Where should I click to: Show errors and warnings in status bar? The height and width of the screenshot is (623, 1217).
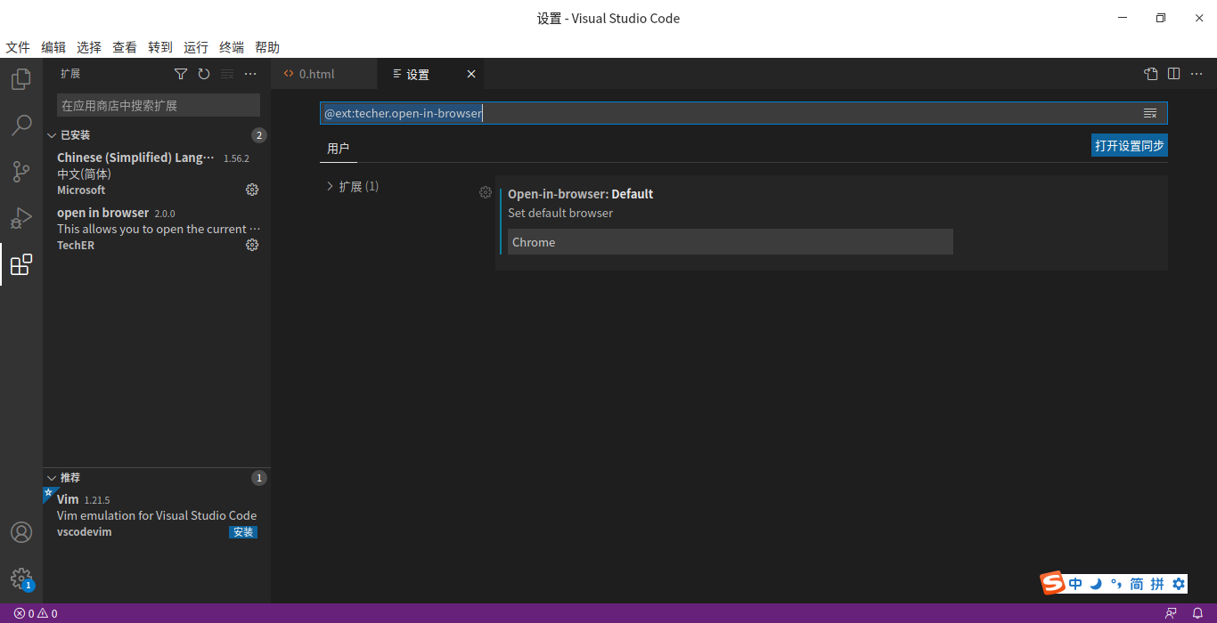(x=36, y=613)
